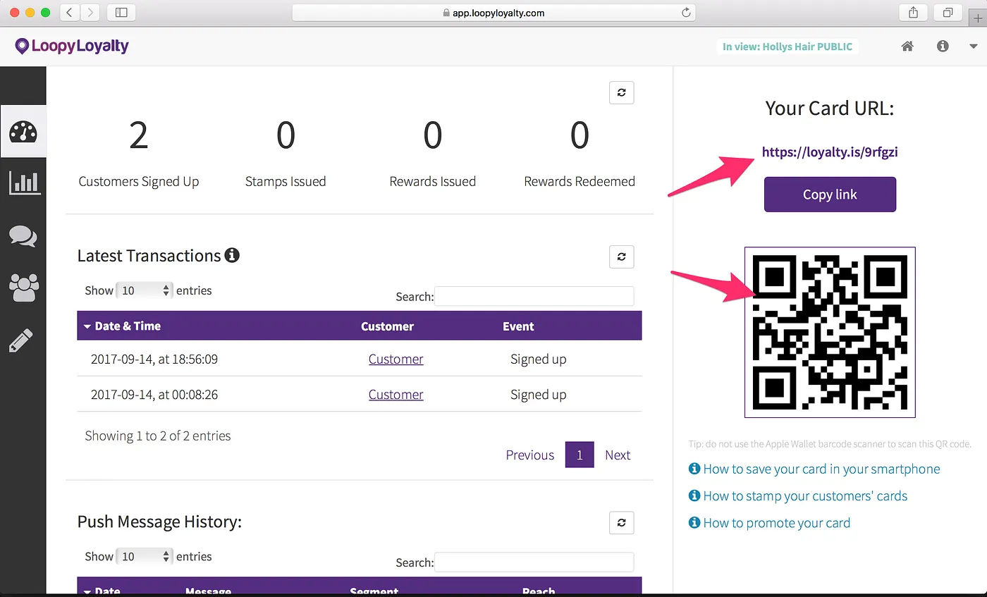Open entries dropdown in Latest Transactions
This screenshot has height=597, width=987.
(x=145, y=290)
